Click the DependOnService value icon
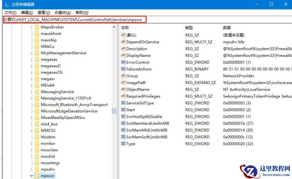 [x=123, y=42]
